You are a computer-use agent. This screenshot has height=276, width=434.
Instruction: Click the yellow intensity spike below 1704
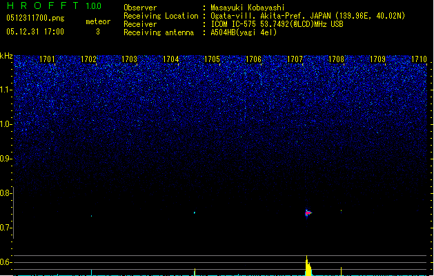pos(195,271)
